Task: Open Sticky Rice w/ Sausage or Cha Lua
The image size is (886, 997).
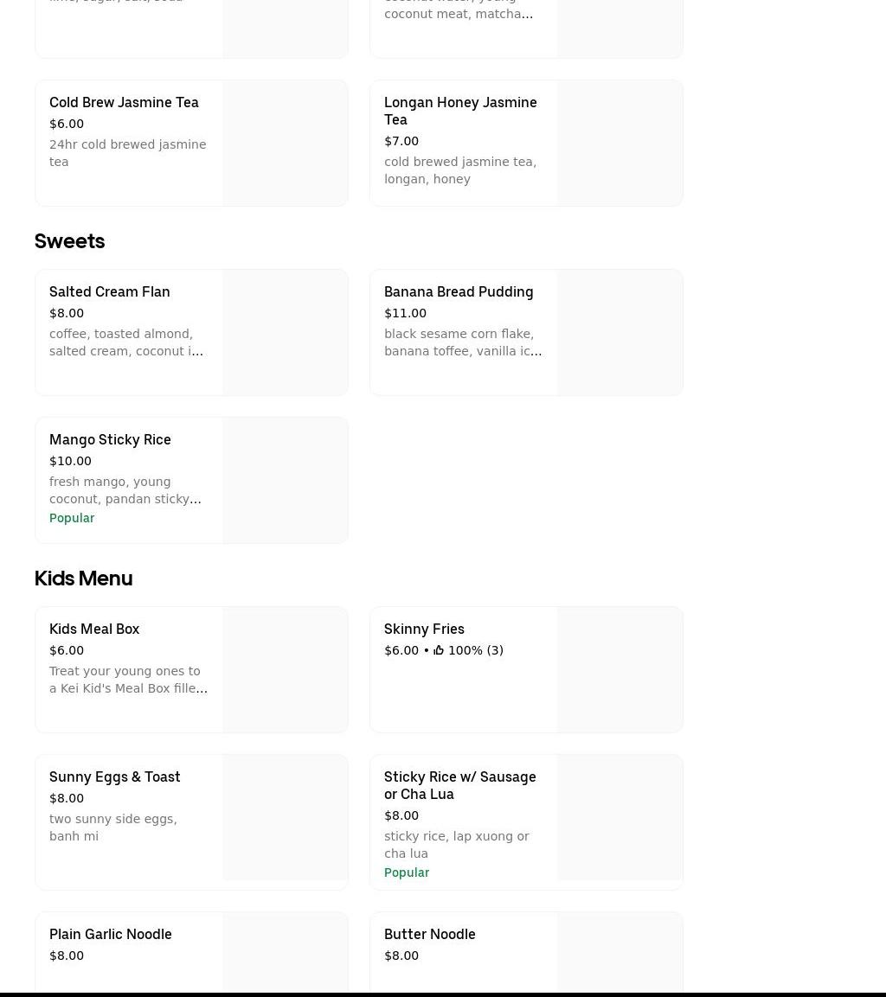Action: click(459, 785)
